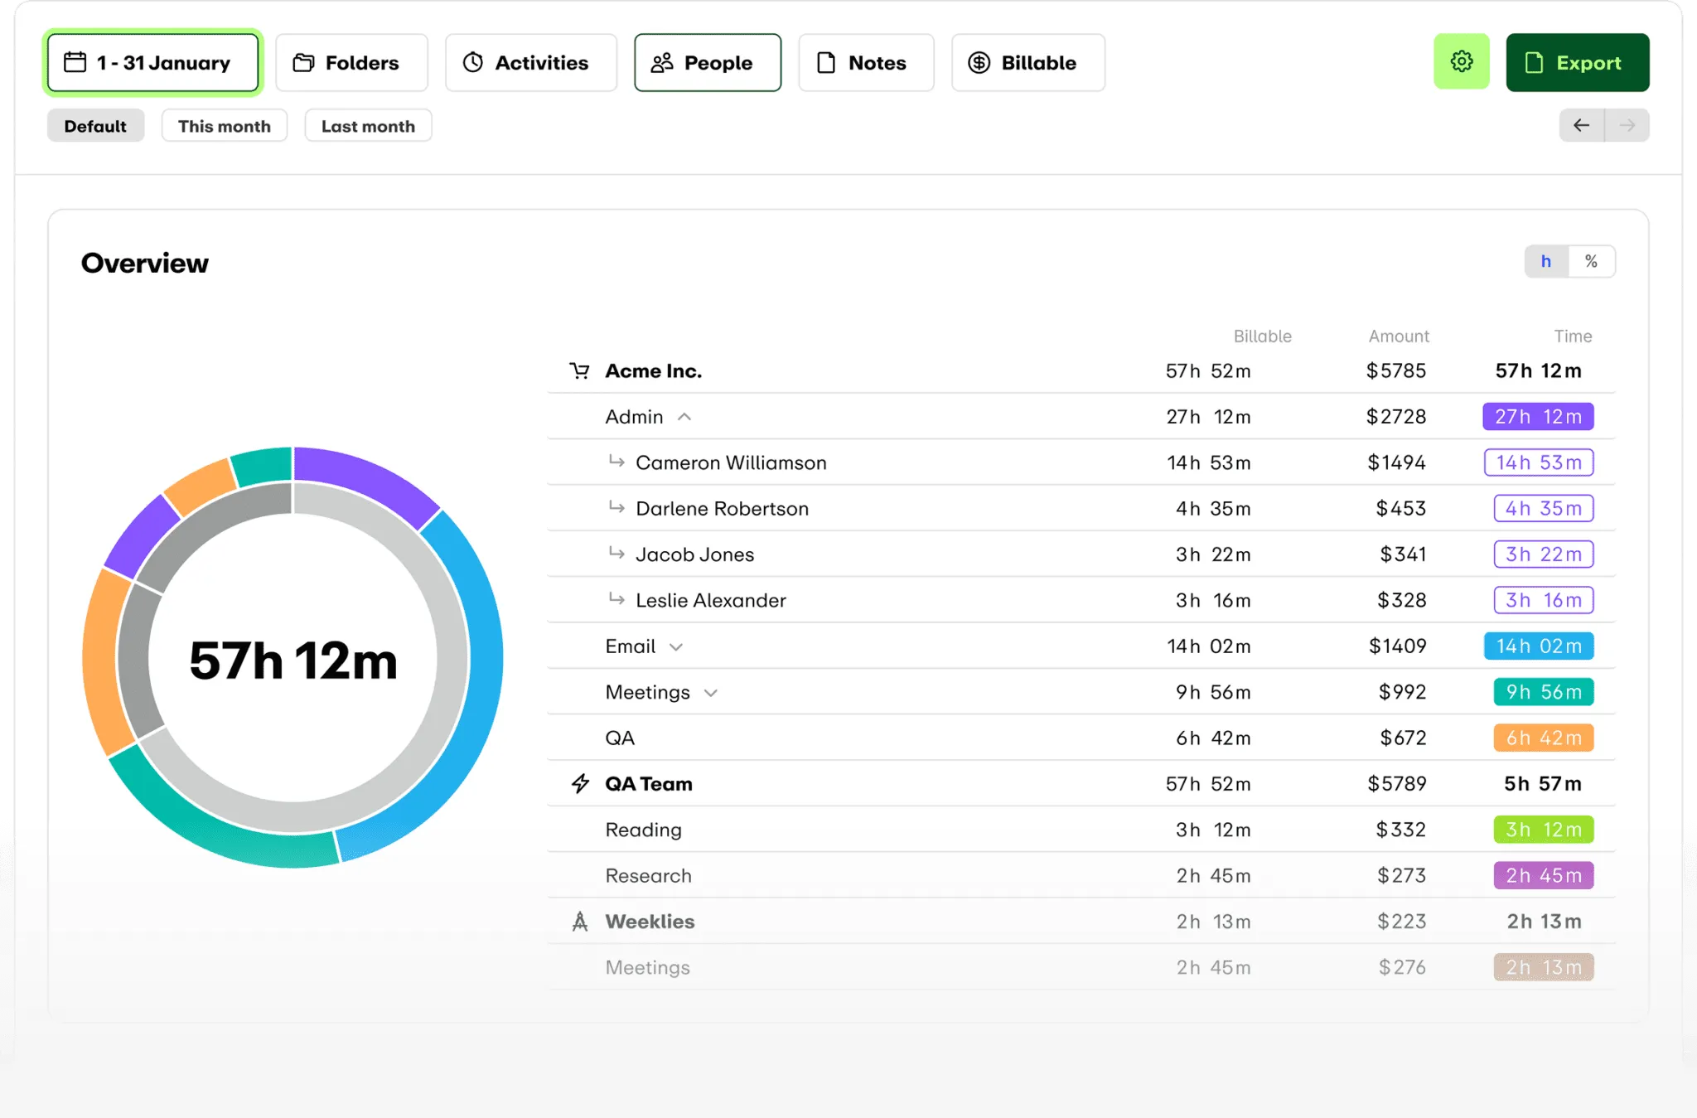The width and height of the screenshot is (1697, 1118).
Task: Collapse the Admin activity row
Action: (x=684, y=417)
